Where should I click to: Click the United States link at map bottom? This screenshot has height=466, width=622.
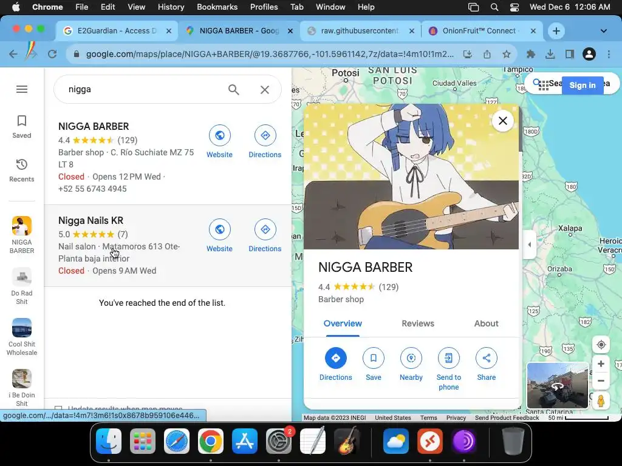coord(393,417)
